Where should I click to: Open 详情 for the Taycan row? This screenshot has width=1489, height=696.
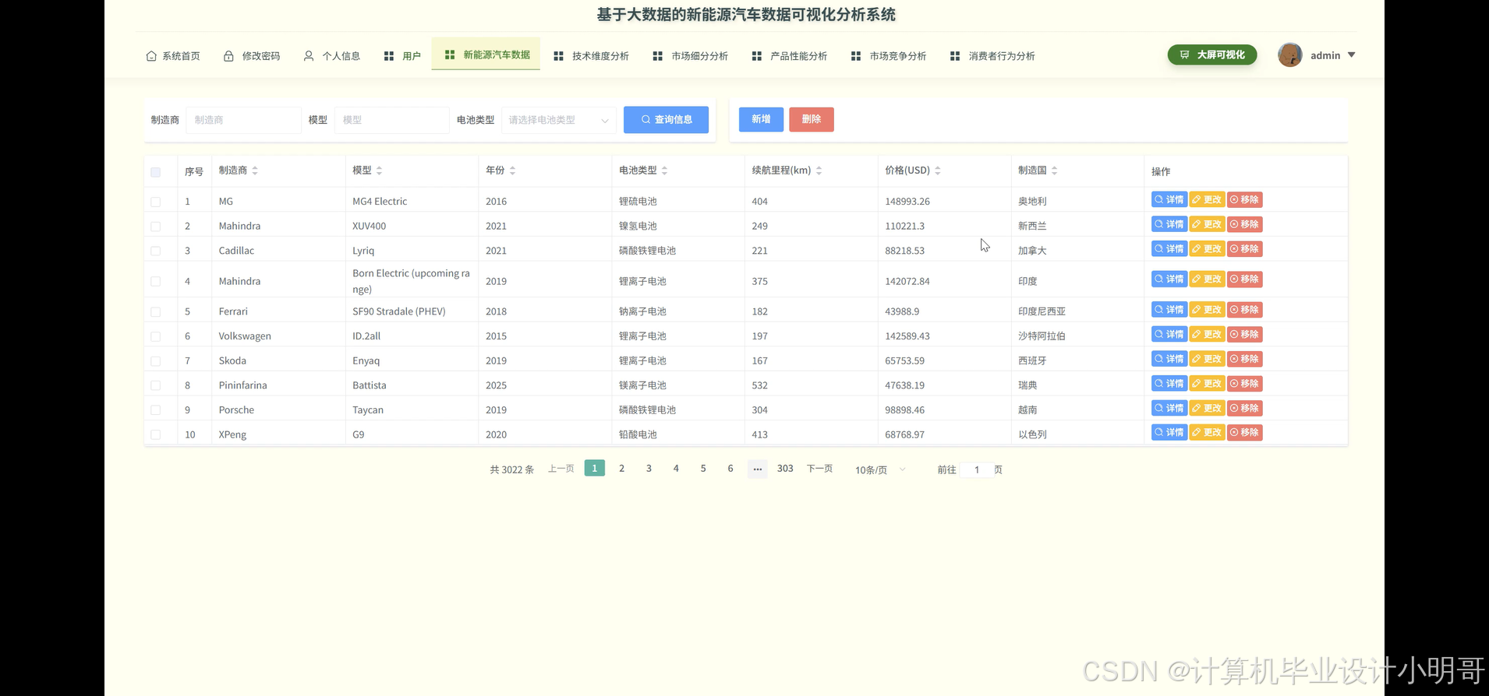(x=1169, y=408)
